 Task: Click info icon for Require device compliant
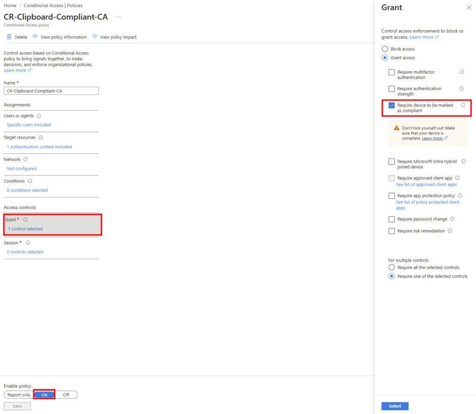click(463, 105)
